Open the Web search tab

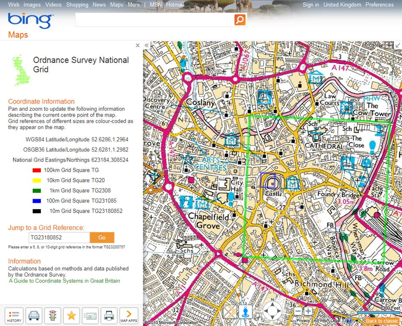[x=14, y=5]
